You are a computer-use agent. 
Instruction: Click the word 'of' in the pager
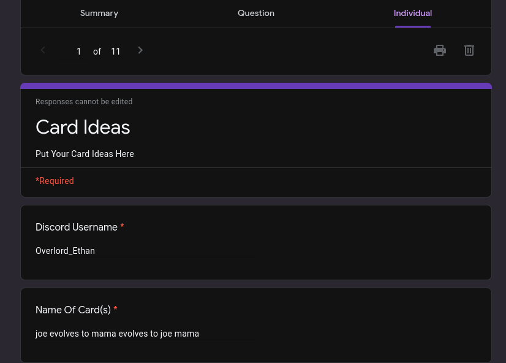(97, 52)
